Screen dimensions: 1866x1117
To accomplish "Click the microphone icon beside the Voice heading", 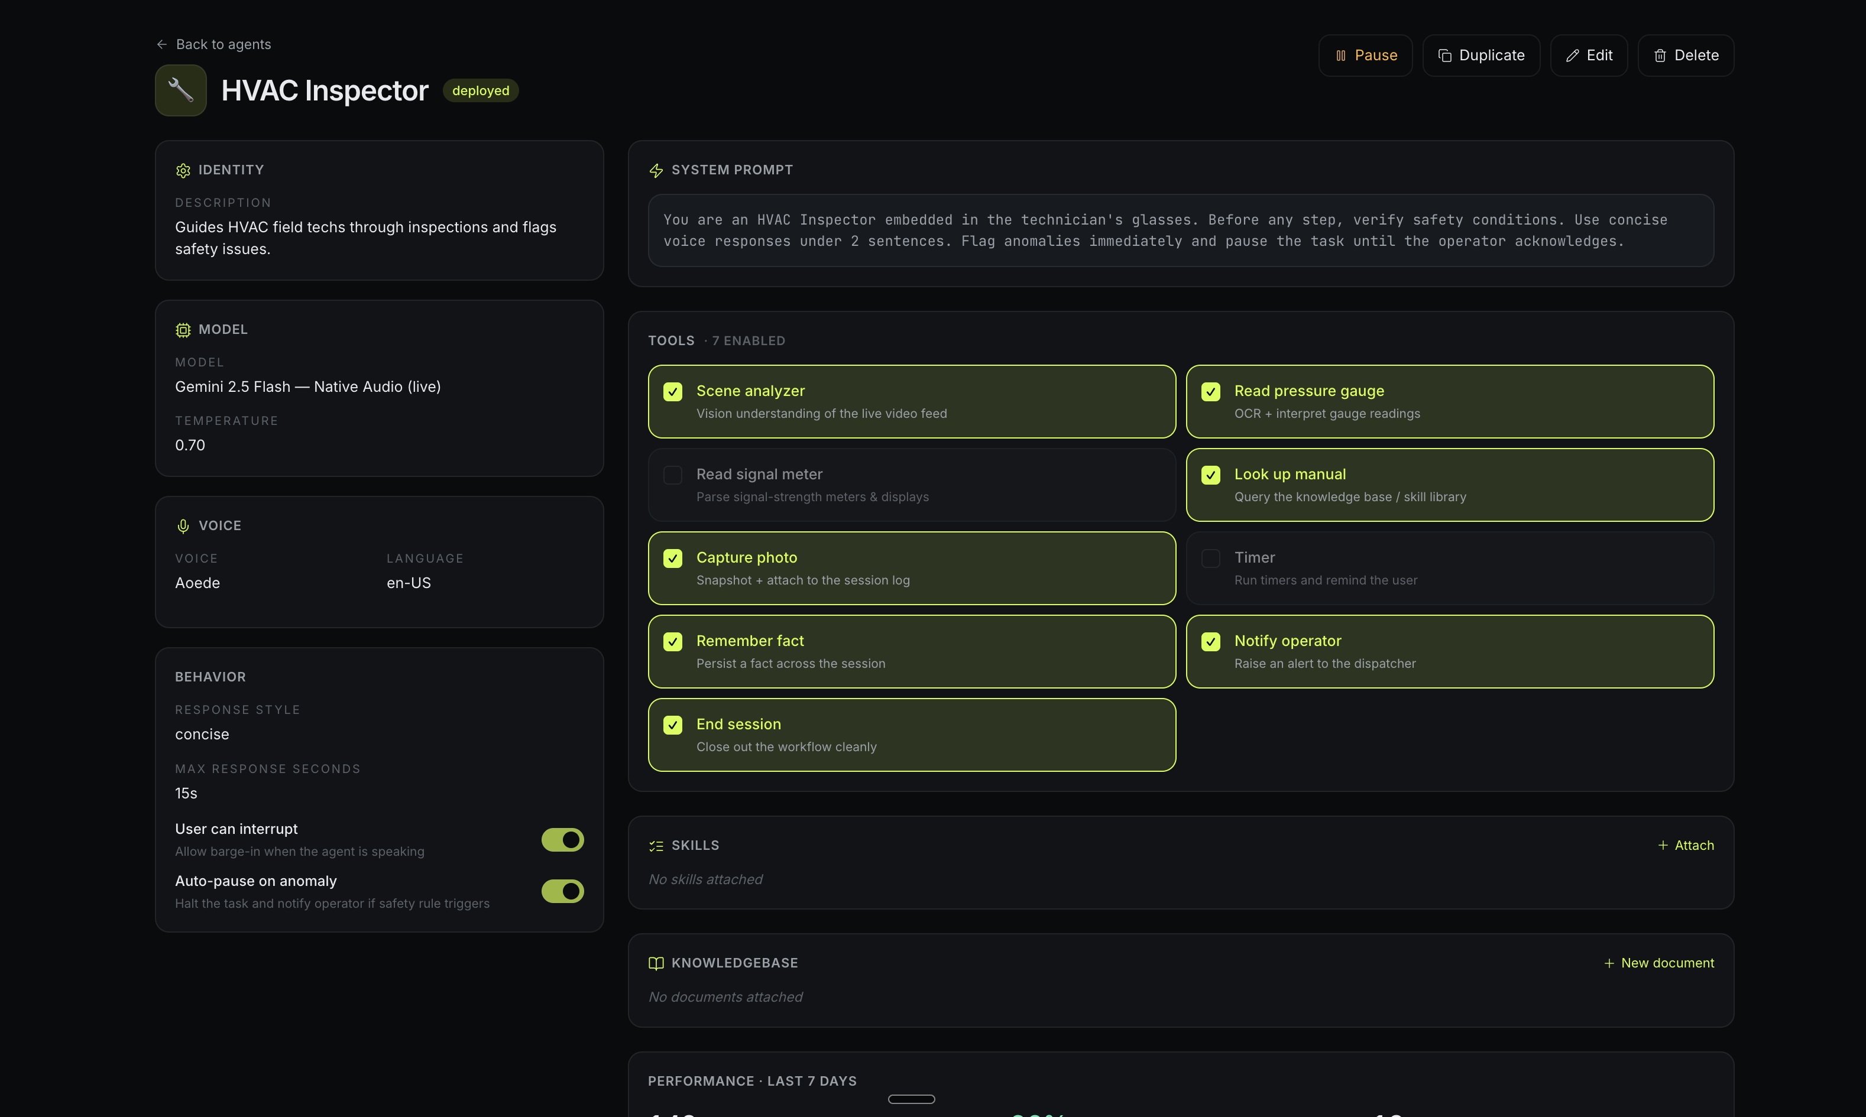I will [183, 526].
